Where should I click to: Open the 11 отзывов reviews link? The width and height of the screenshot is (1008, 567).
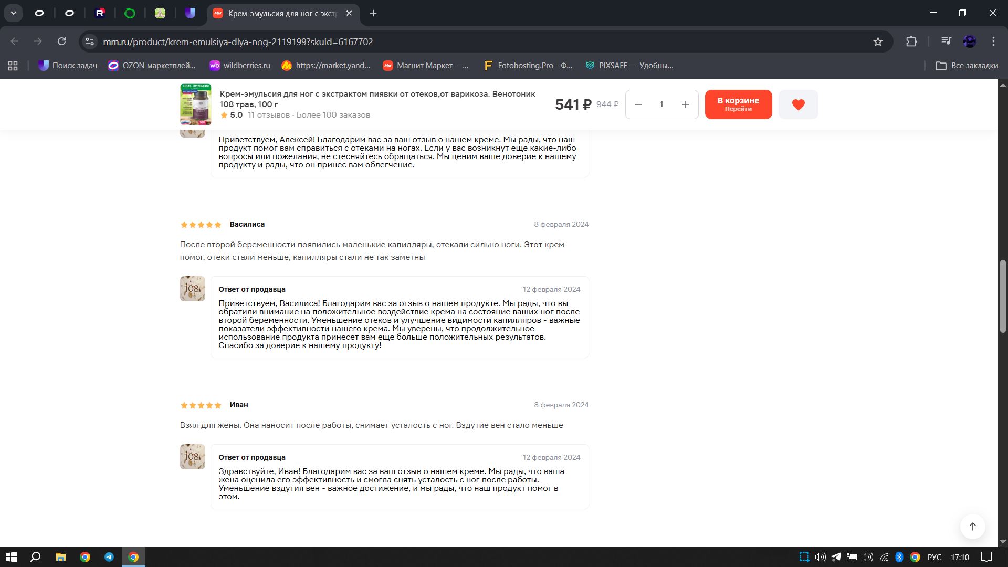pyautogui.click(x=268, y=115)
